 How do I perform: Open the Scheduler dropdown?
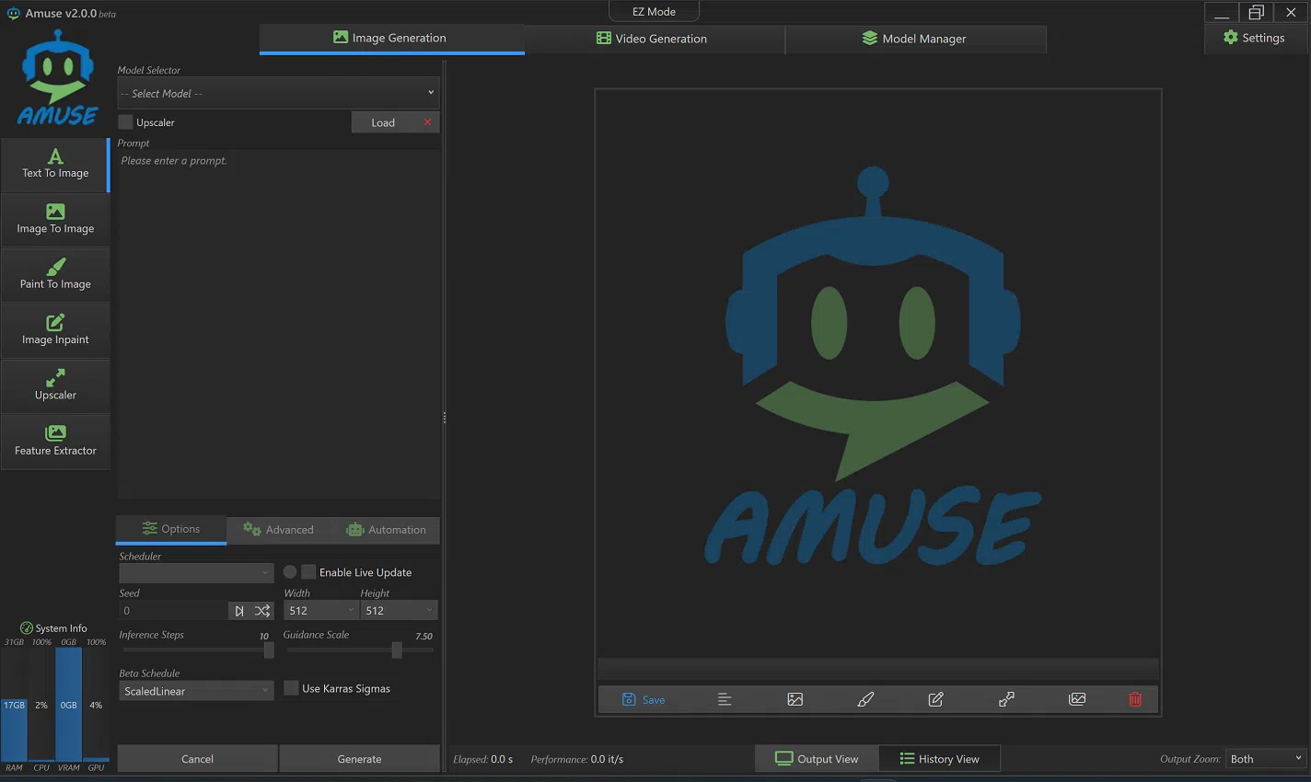[x=196, y=572]
